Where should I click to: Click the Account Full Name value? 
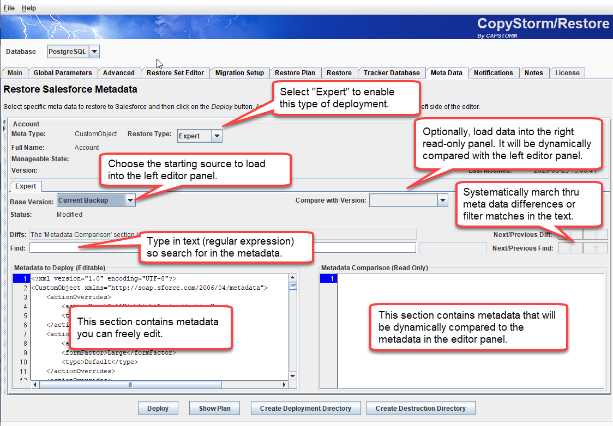pos(87,148)
